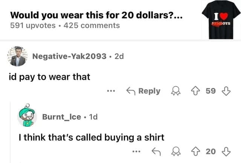Downvote Negative-Yak2093's comment

pyautogui.click(x=226, y=91)
